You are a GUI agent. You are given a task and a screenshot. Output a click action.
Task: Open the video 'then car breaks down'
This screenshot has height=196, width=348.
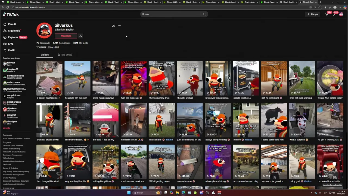[x=49, y=120]
